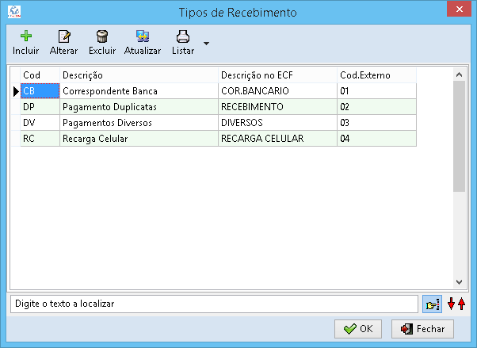Click the DIVERSOS ECF cell
Screen dimensions: 477x348
[278, 123]
